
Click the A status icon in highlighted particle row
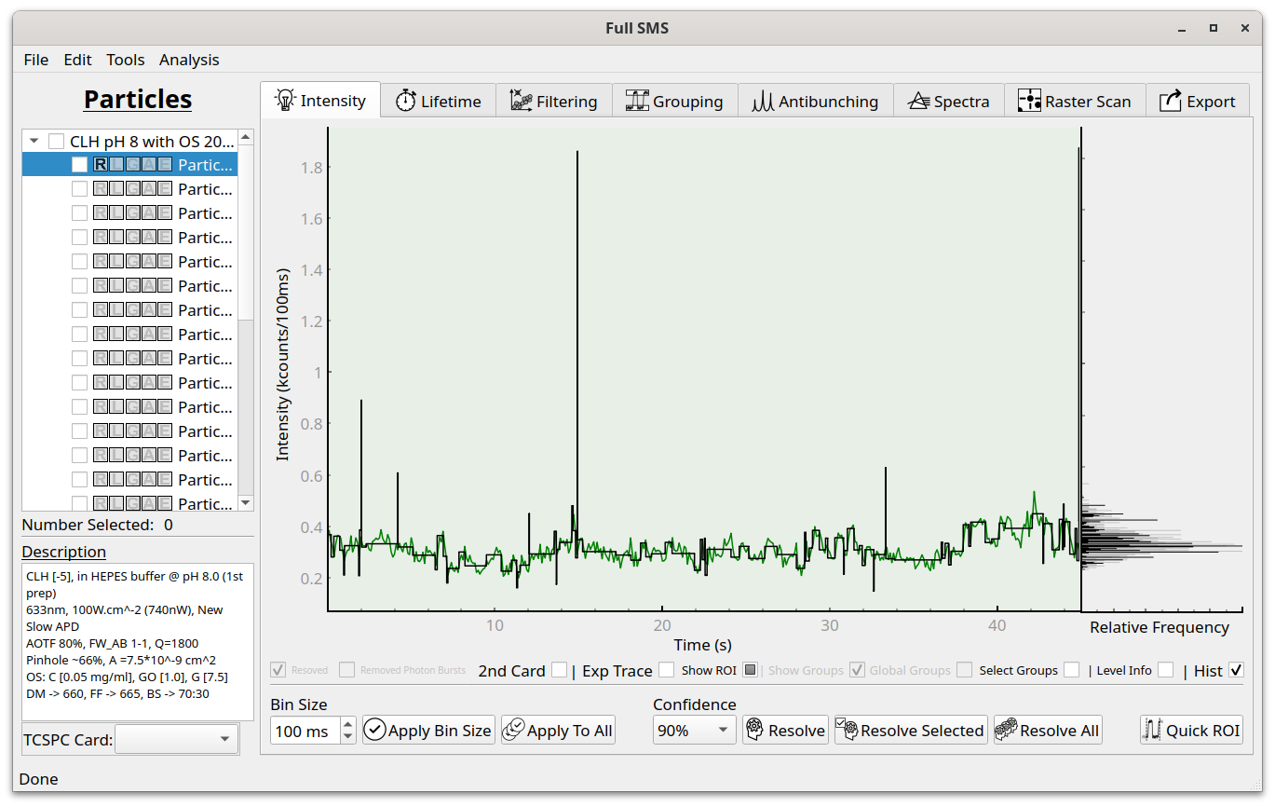[149, 165]
